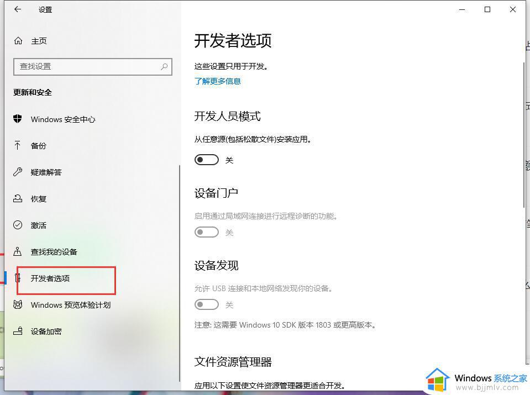Click the 开发人员模式 section title
530x395 pixels.
(x=228, y=116)
